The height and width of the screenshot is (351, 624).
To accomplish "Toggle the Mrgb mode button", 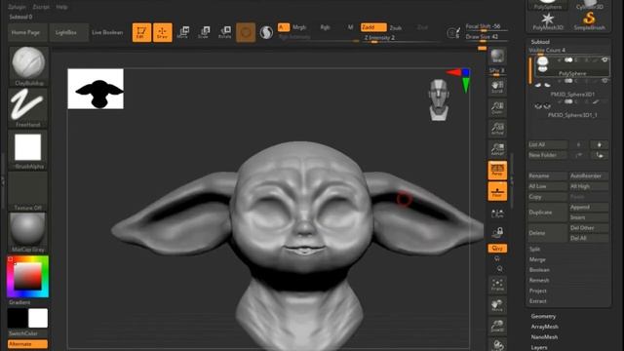I will pyautogui.click(x=299, y=27).
